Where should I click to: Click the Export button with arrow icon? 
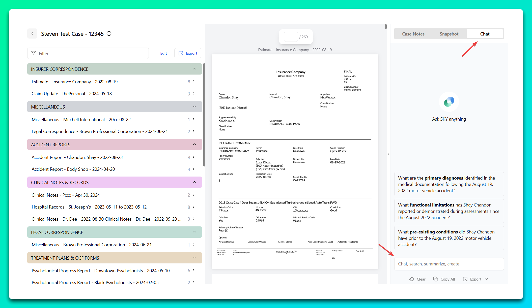[x=188, y=53]
